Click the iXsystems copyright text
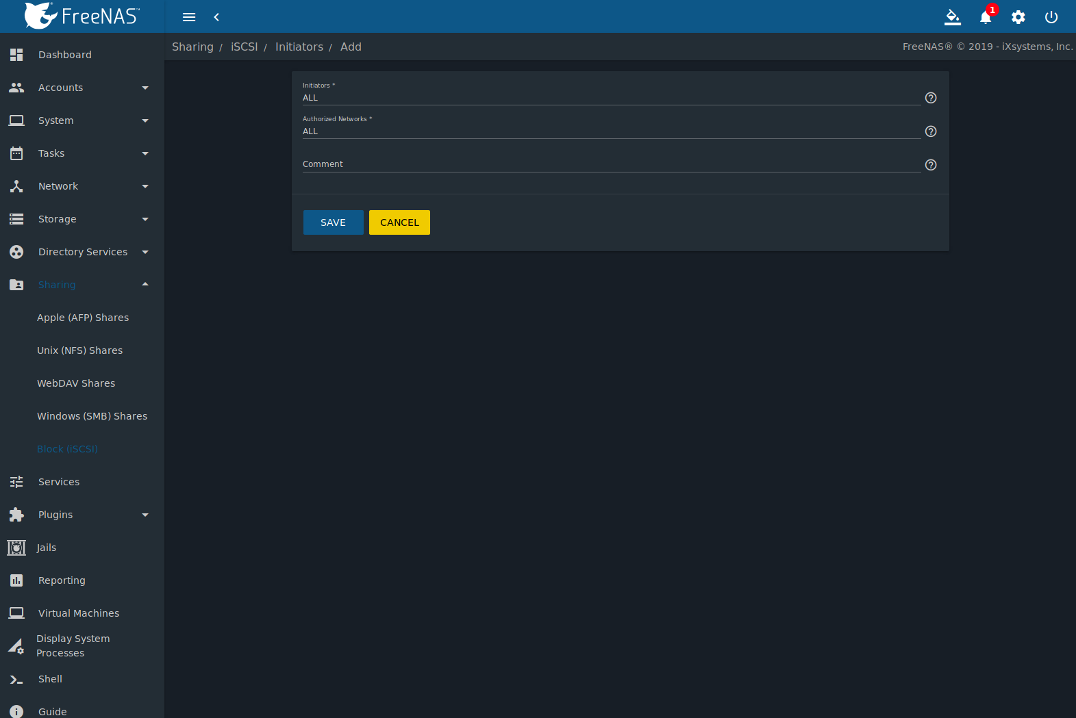1076x718 pixels. point(988,47)
